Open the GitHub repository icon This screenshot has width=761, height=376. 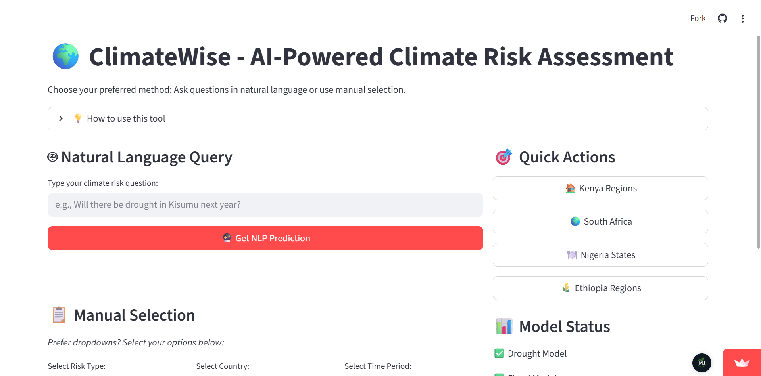(x=723, y=18)
